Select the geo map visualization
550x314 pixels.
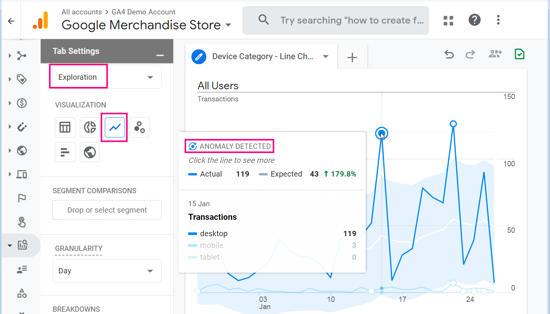coord(90,152)
